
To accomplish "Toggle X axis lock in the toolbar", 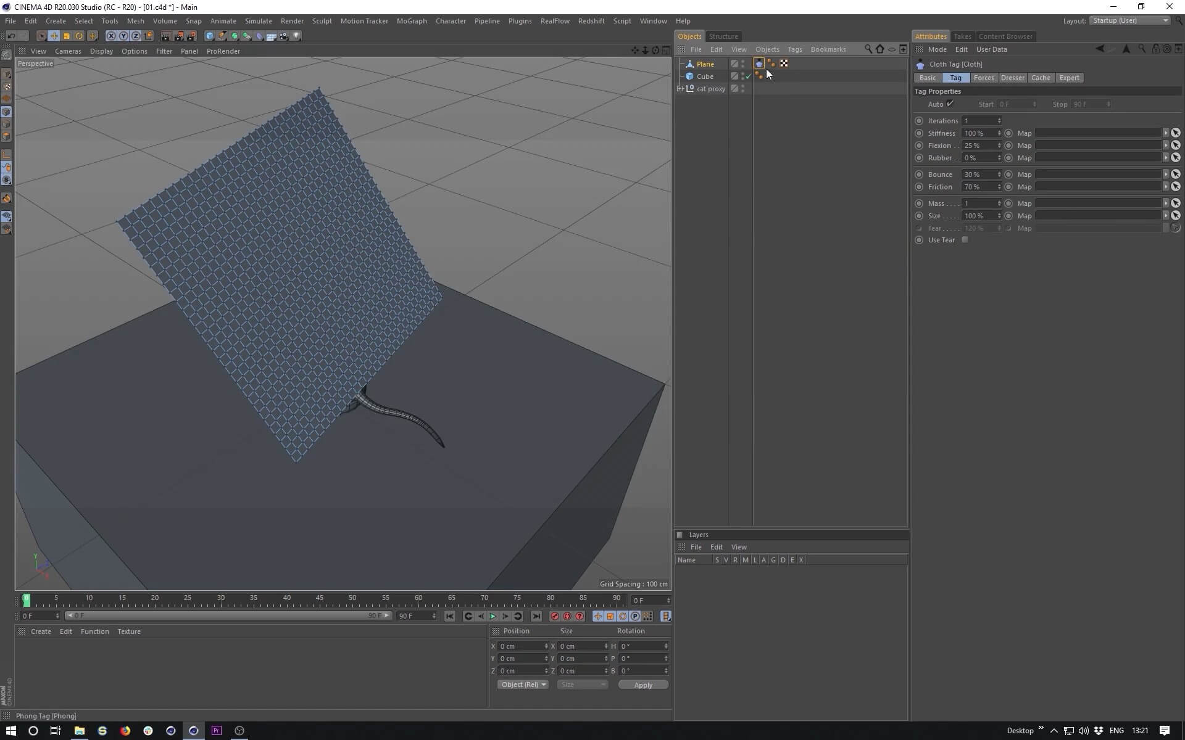I will [111, 36].
